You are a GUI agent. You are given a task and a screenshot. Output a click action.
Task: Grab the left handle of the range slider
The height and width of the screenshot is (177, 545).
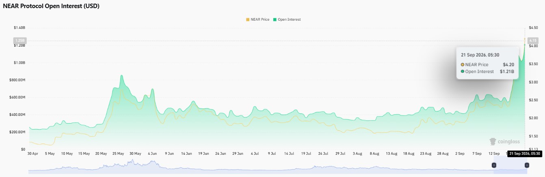click(x=494, y=165)
